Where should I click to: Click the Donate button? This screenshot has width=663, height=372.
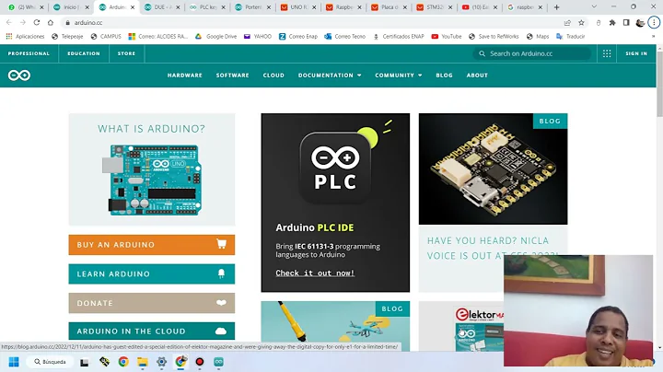pos(152,303)
